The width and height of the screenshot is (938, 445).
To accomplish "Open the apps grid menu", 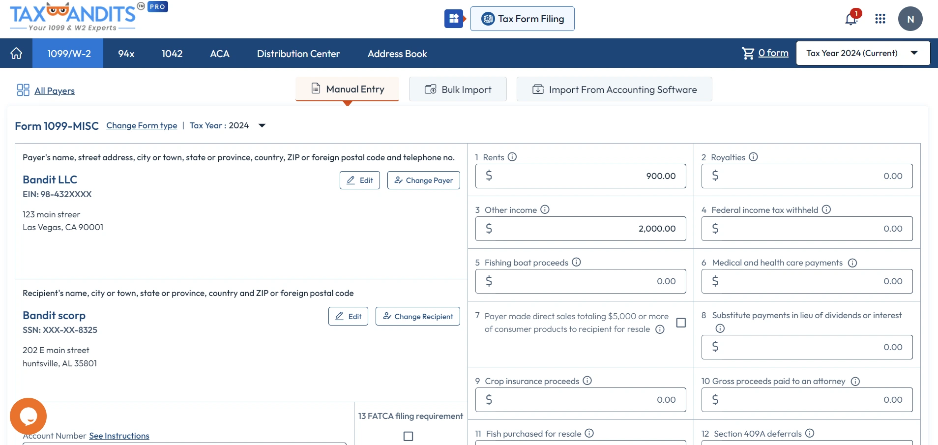I will point(880,18).
